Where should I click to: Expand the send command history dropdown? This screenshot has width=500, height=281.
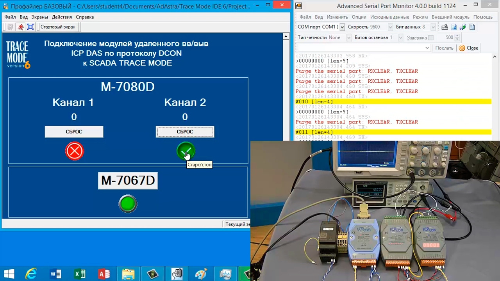(x=427, y=48)
